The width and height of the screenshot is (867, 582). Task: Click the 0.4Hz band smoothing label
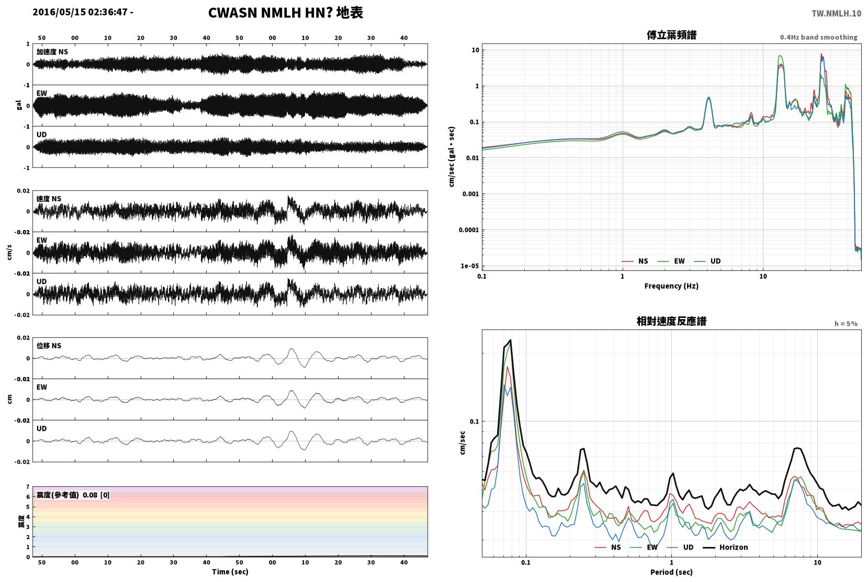(x=818, y=37)
